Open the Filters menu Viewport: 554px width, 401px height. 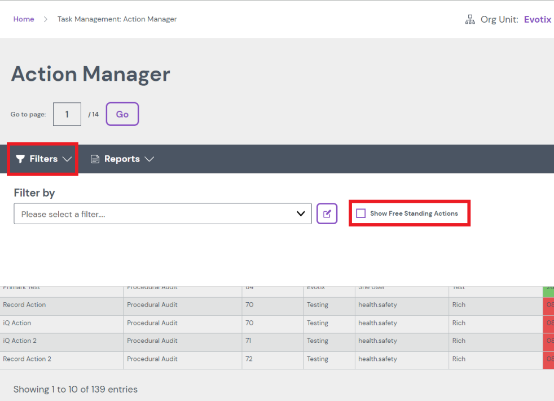tap(43, 159)
